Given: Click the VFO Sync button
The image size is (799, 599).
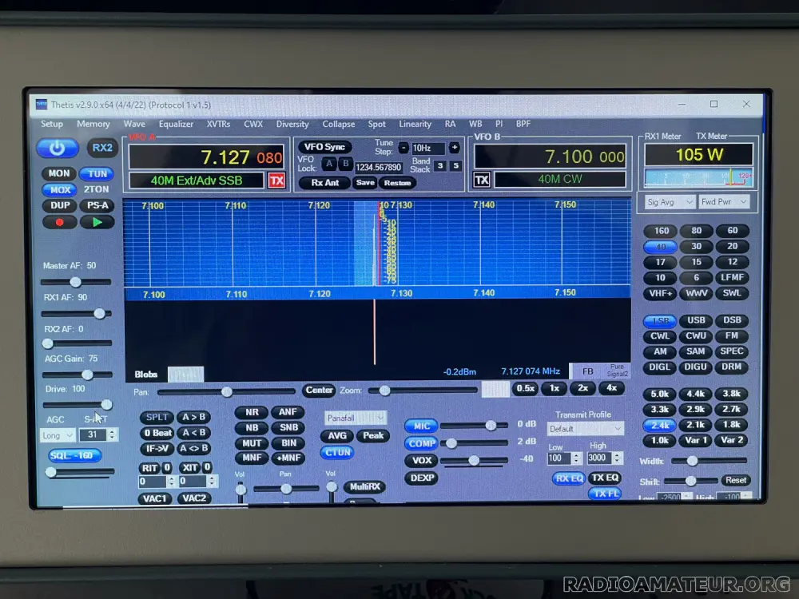Looking at the screenshot, I should [x=324, y=148].
